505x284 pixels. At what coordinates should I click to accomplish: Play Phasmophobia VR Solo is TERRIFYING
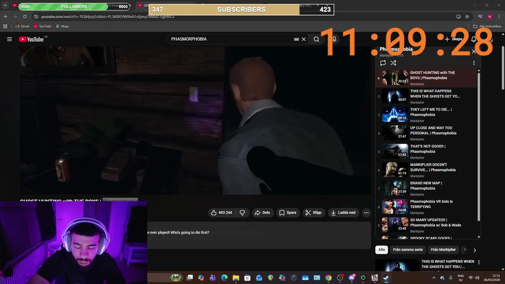click(x=426, y=207)
